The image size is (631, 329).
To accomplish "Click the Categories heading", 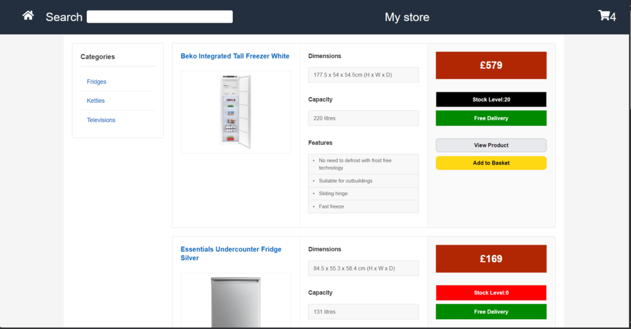I will 97,57.
